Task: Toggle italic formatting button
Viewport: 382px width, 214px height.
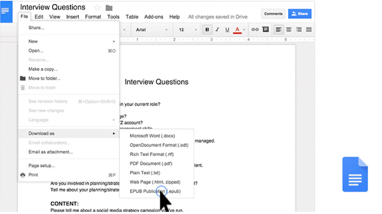Action: [217, 29]
